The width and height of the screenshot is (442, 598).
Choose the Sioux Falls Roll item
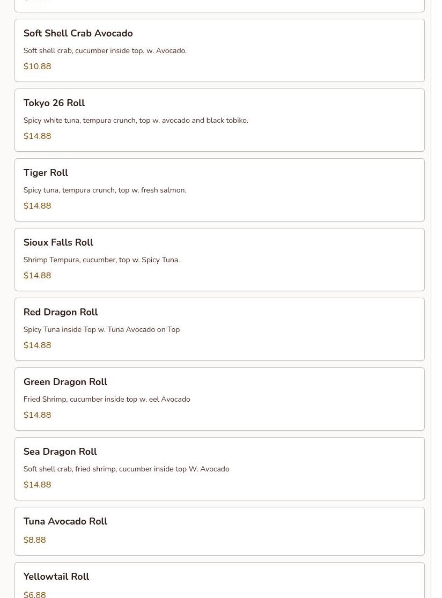tap(58, 242)
